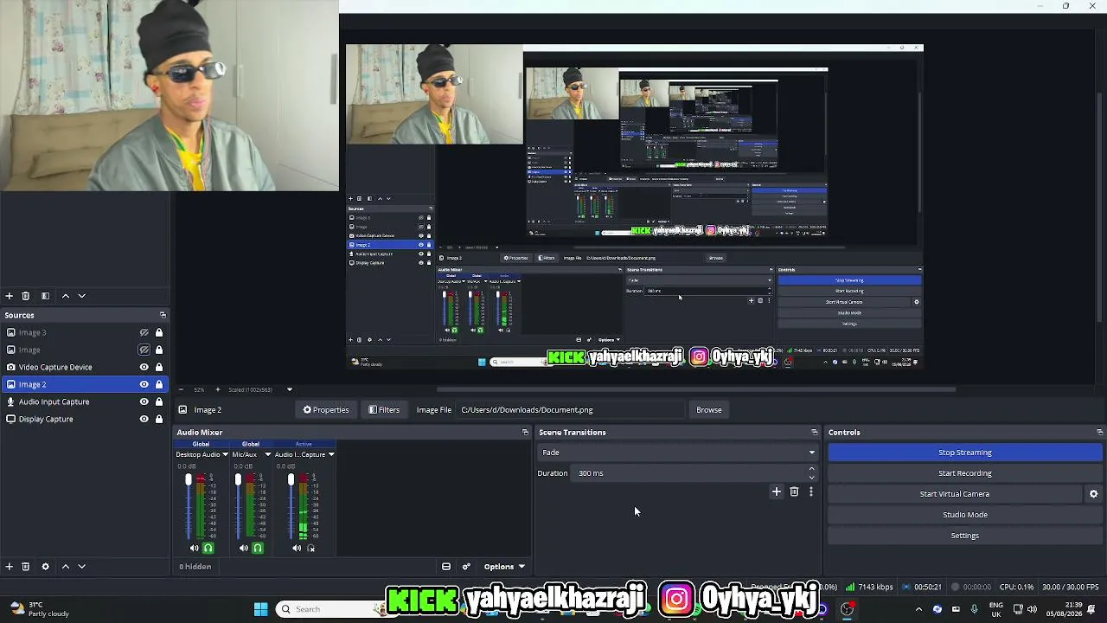Open Advanced Audio Properties gears icon
This screenshot has width=1107, height=623.
pos(466,567)
